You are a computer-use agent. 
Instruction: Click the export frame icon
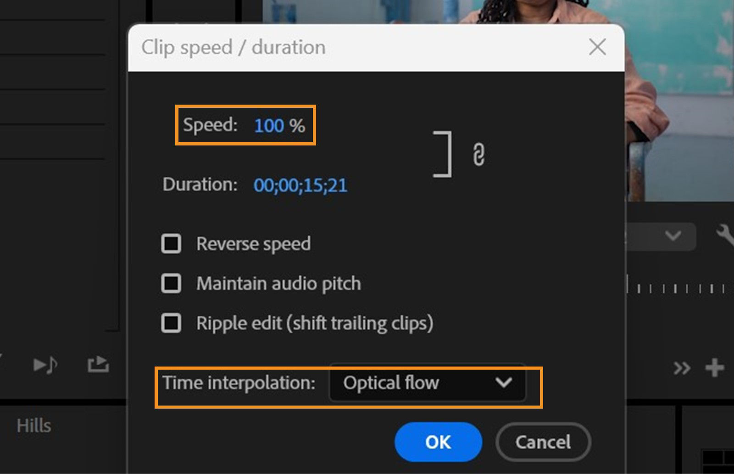(x=98, y=364)
